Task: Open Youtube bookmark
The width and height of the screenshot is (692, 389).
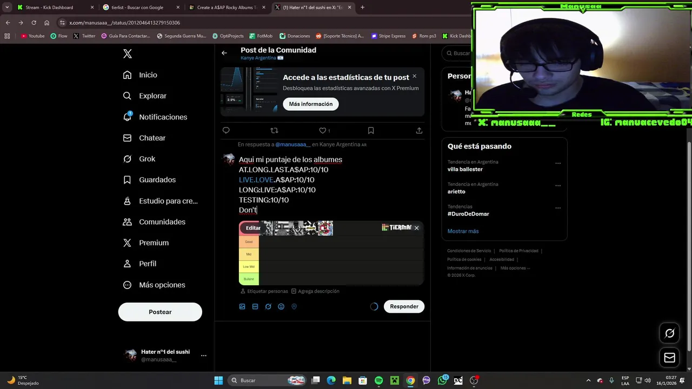Action: (x=32, y=36)
